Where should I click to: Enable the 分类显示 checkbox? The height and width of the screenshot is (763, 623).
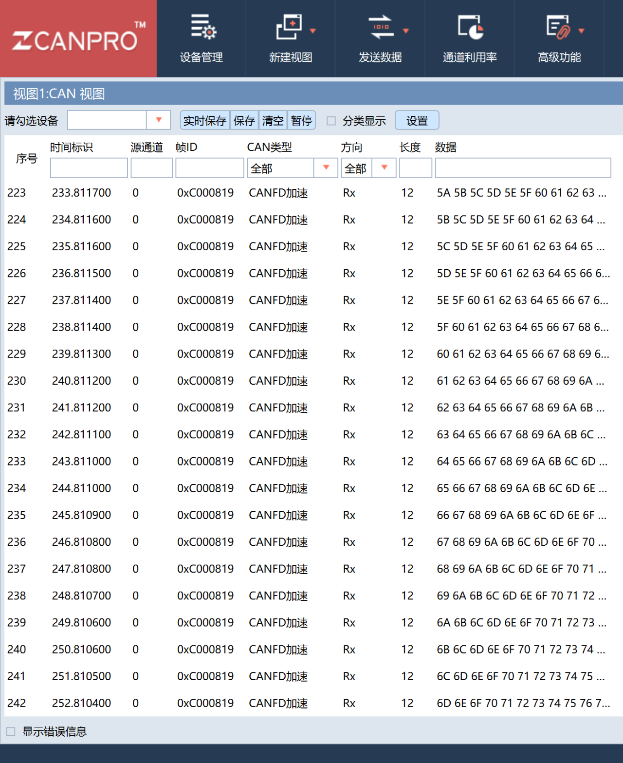pyautogui.click(x=331, y=121)
